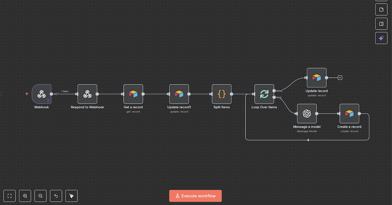
Task: Click the Webhook trigger node
Action: (41, 94)
